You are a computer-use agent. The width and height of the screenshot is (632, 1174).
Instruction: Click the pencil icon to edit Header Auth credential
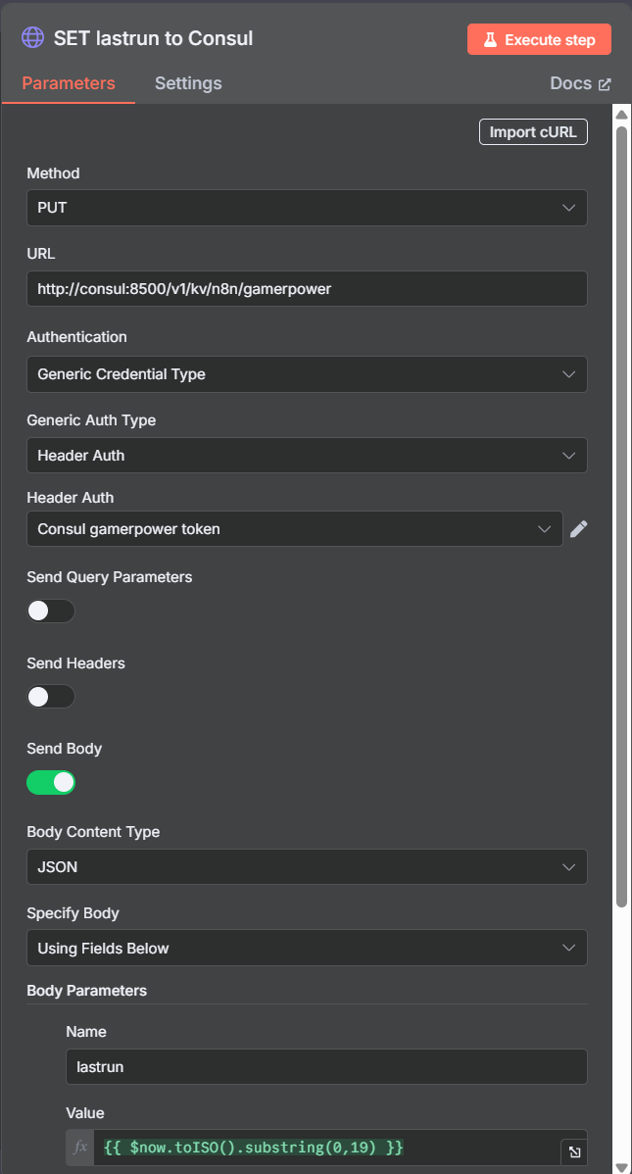[579, 529]
